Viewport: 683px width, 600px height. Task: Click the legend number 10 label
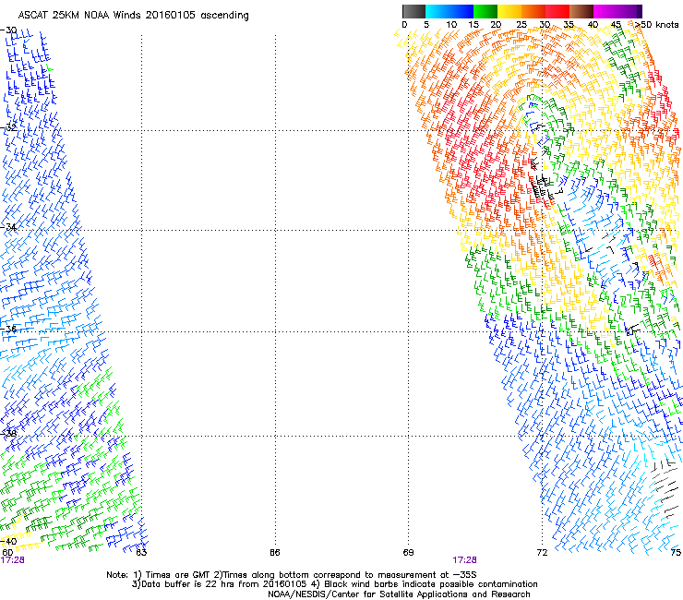pyautogui.click(x=451, y=25)
